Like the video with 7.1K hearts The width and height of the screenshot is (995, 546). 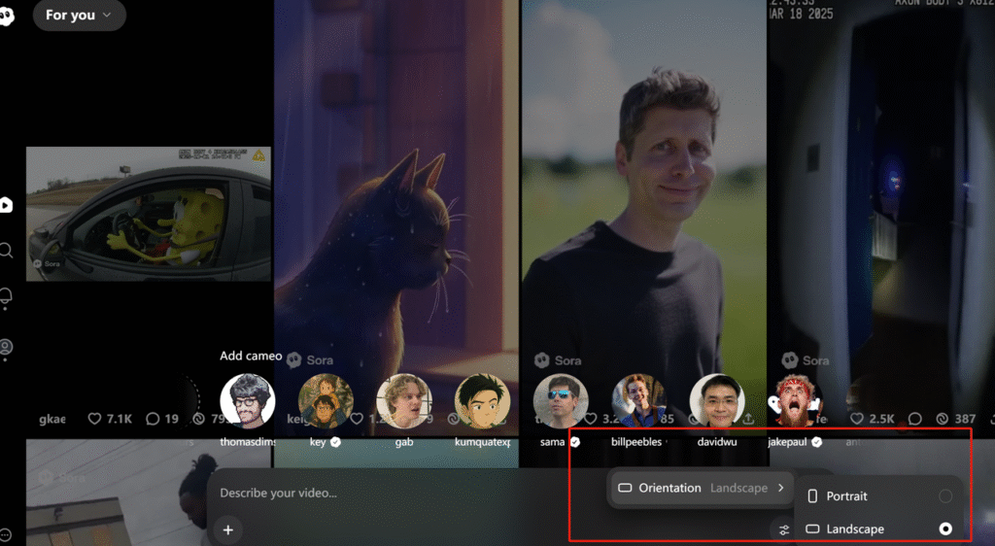[x=95, y=419]
